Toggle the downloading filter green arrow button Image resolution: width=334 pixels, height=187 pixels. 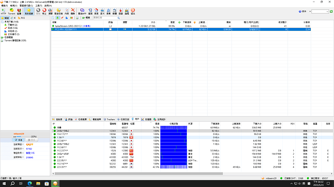coord(58,18)
